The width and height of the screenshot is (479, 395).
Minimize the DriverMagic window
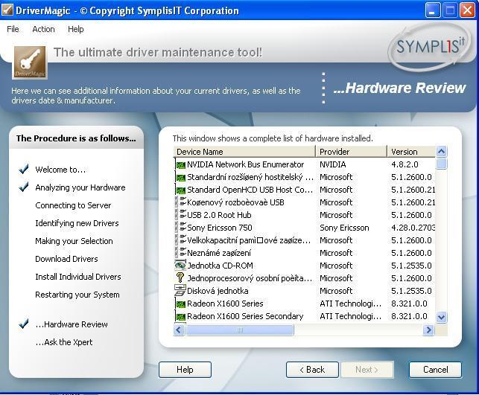[433, 10]
